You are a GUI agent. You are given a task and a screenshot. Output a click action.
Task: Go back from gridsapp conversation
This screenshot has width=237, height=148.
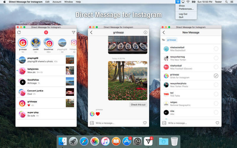[x=91, y=32]
